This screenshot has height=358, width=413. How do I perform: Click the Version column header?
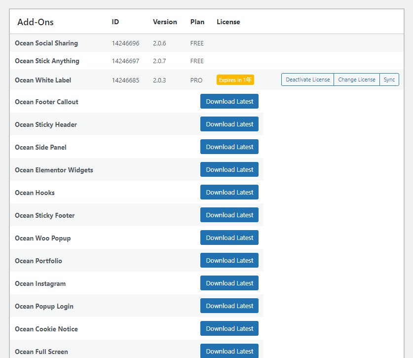tap(165, 22)
